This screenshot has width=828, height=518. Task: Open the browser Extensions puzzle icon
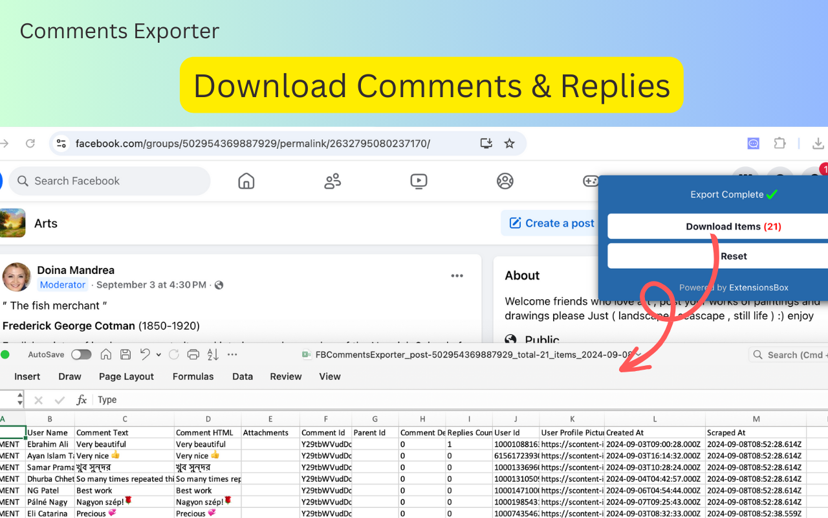pos(780,143)
